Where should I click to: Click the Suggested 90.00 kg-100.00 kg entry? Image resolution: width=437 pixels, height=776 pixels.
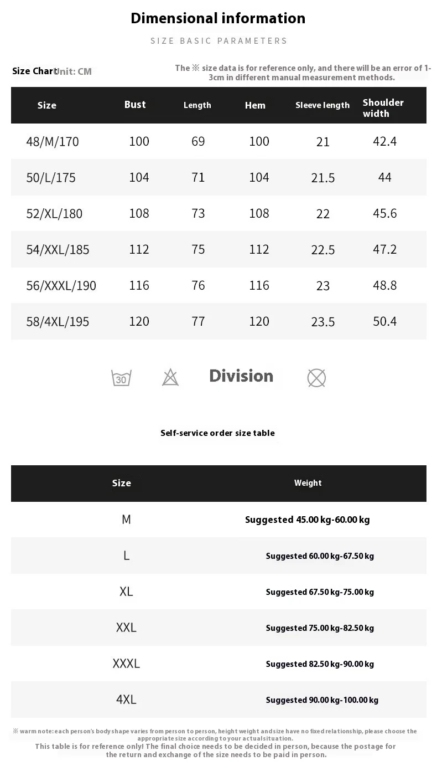[x=322, y=700]
